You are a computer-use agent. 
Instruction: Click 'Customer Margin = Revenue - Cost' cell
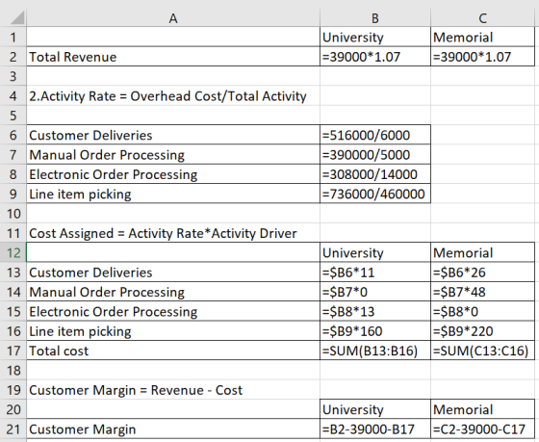coord(173,390)
